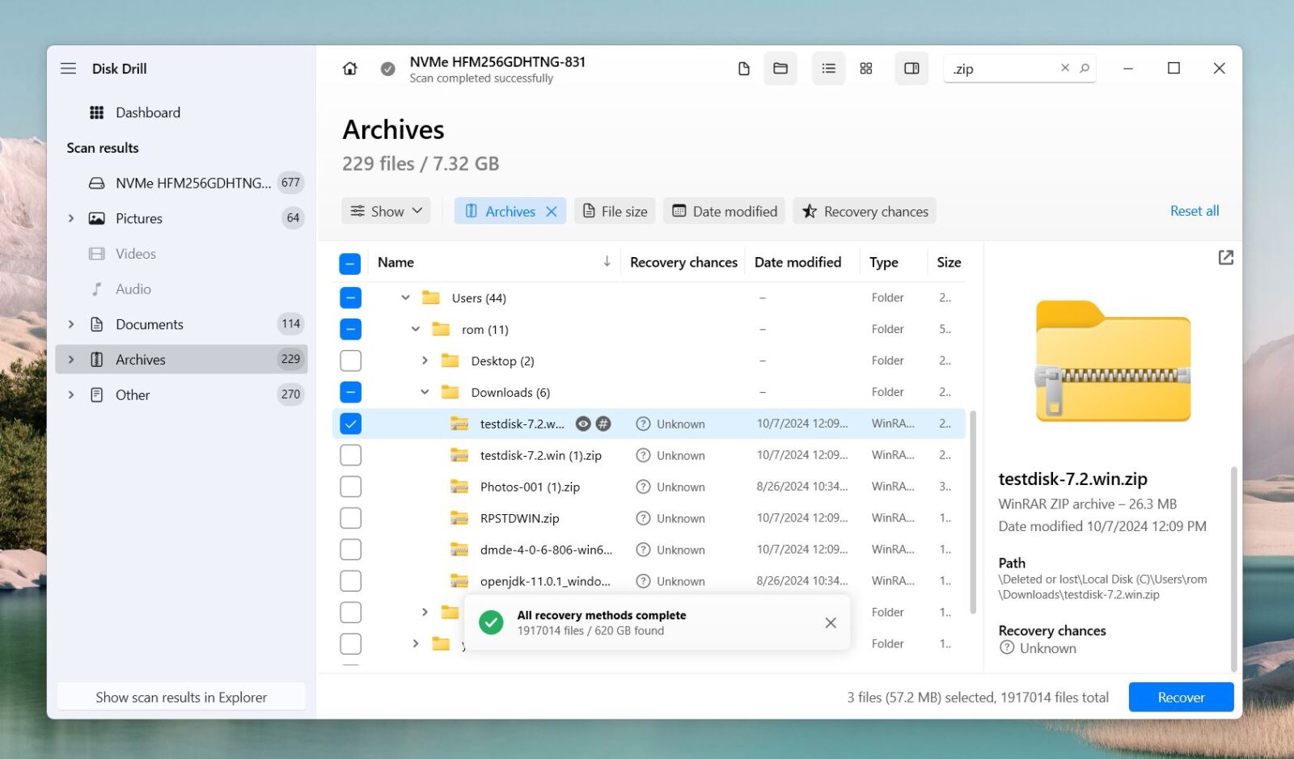Uncheck the testdisk-7.2.win.zip checkbox
Viewport: 1294px width, 759px height.
coord(350,423)
